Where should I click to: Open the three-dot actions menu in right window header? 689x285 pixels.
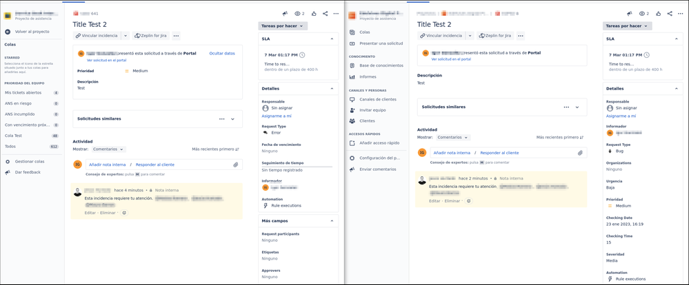(681, 14)
